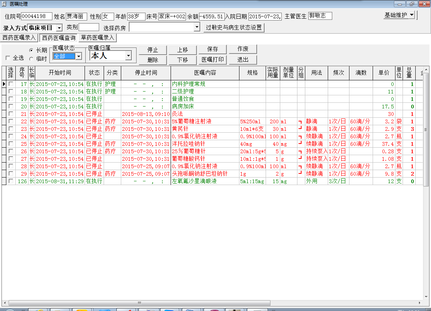Focus the 姓名 field showing 贾海丽
The width and height of the screenshot is (431, 311).
(x=76, y=16)
